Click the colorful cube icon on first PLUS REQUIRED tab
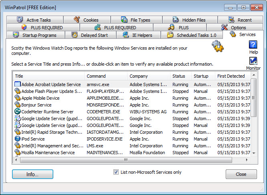This screenshot has width=267, height=195. click(24, 27)
